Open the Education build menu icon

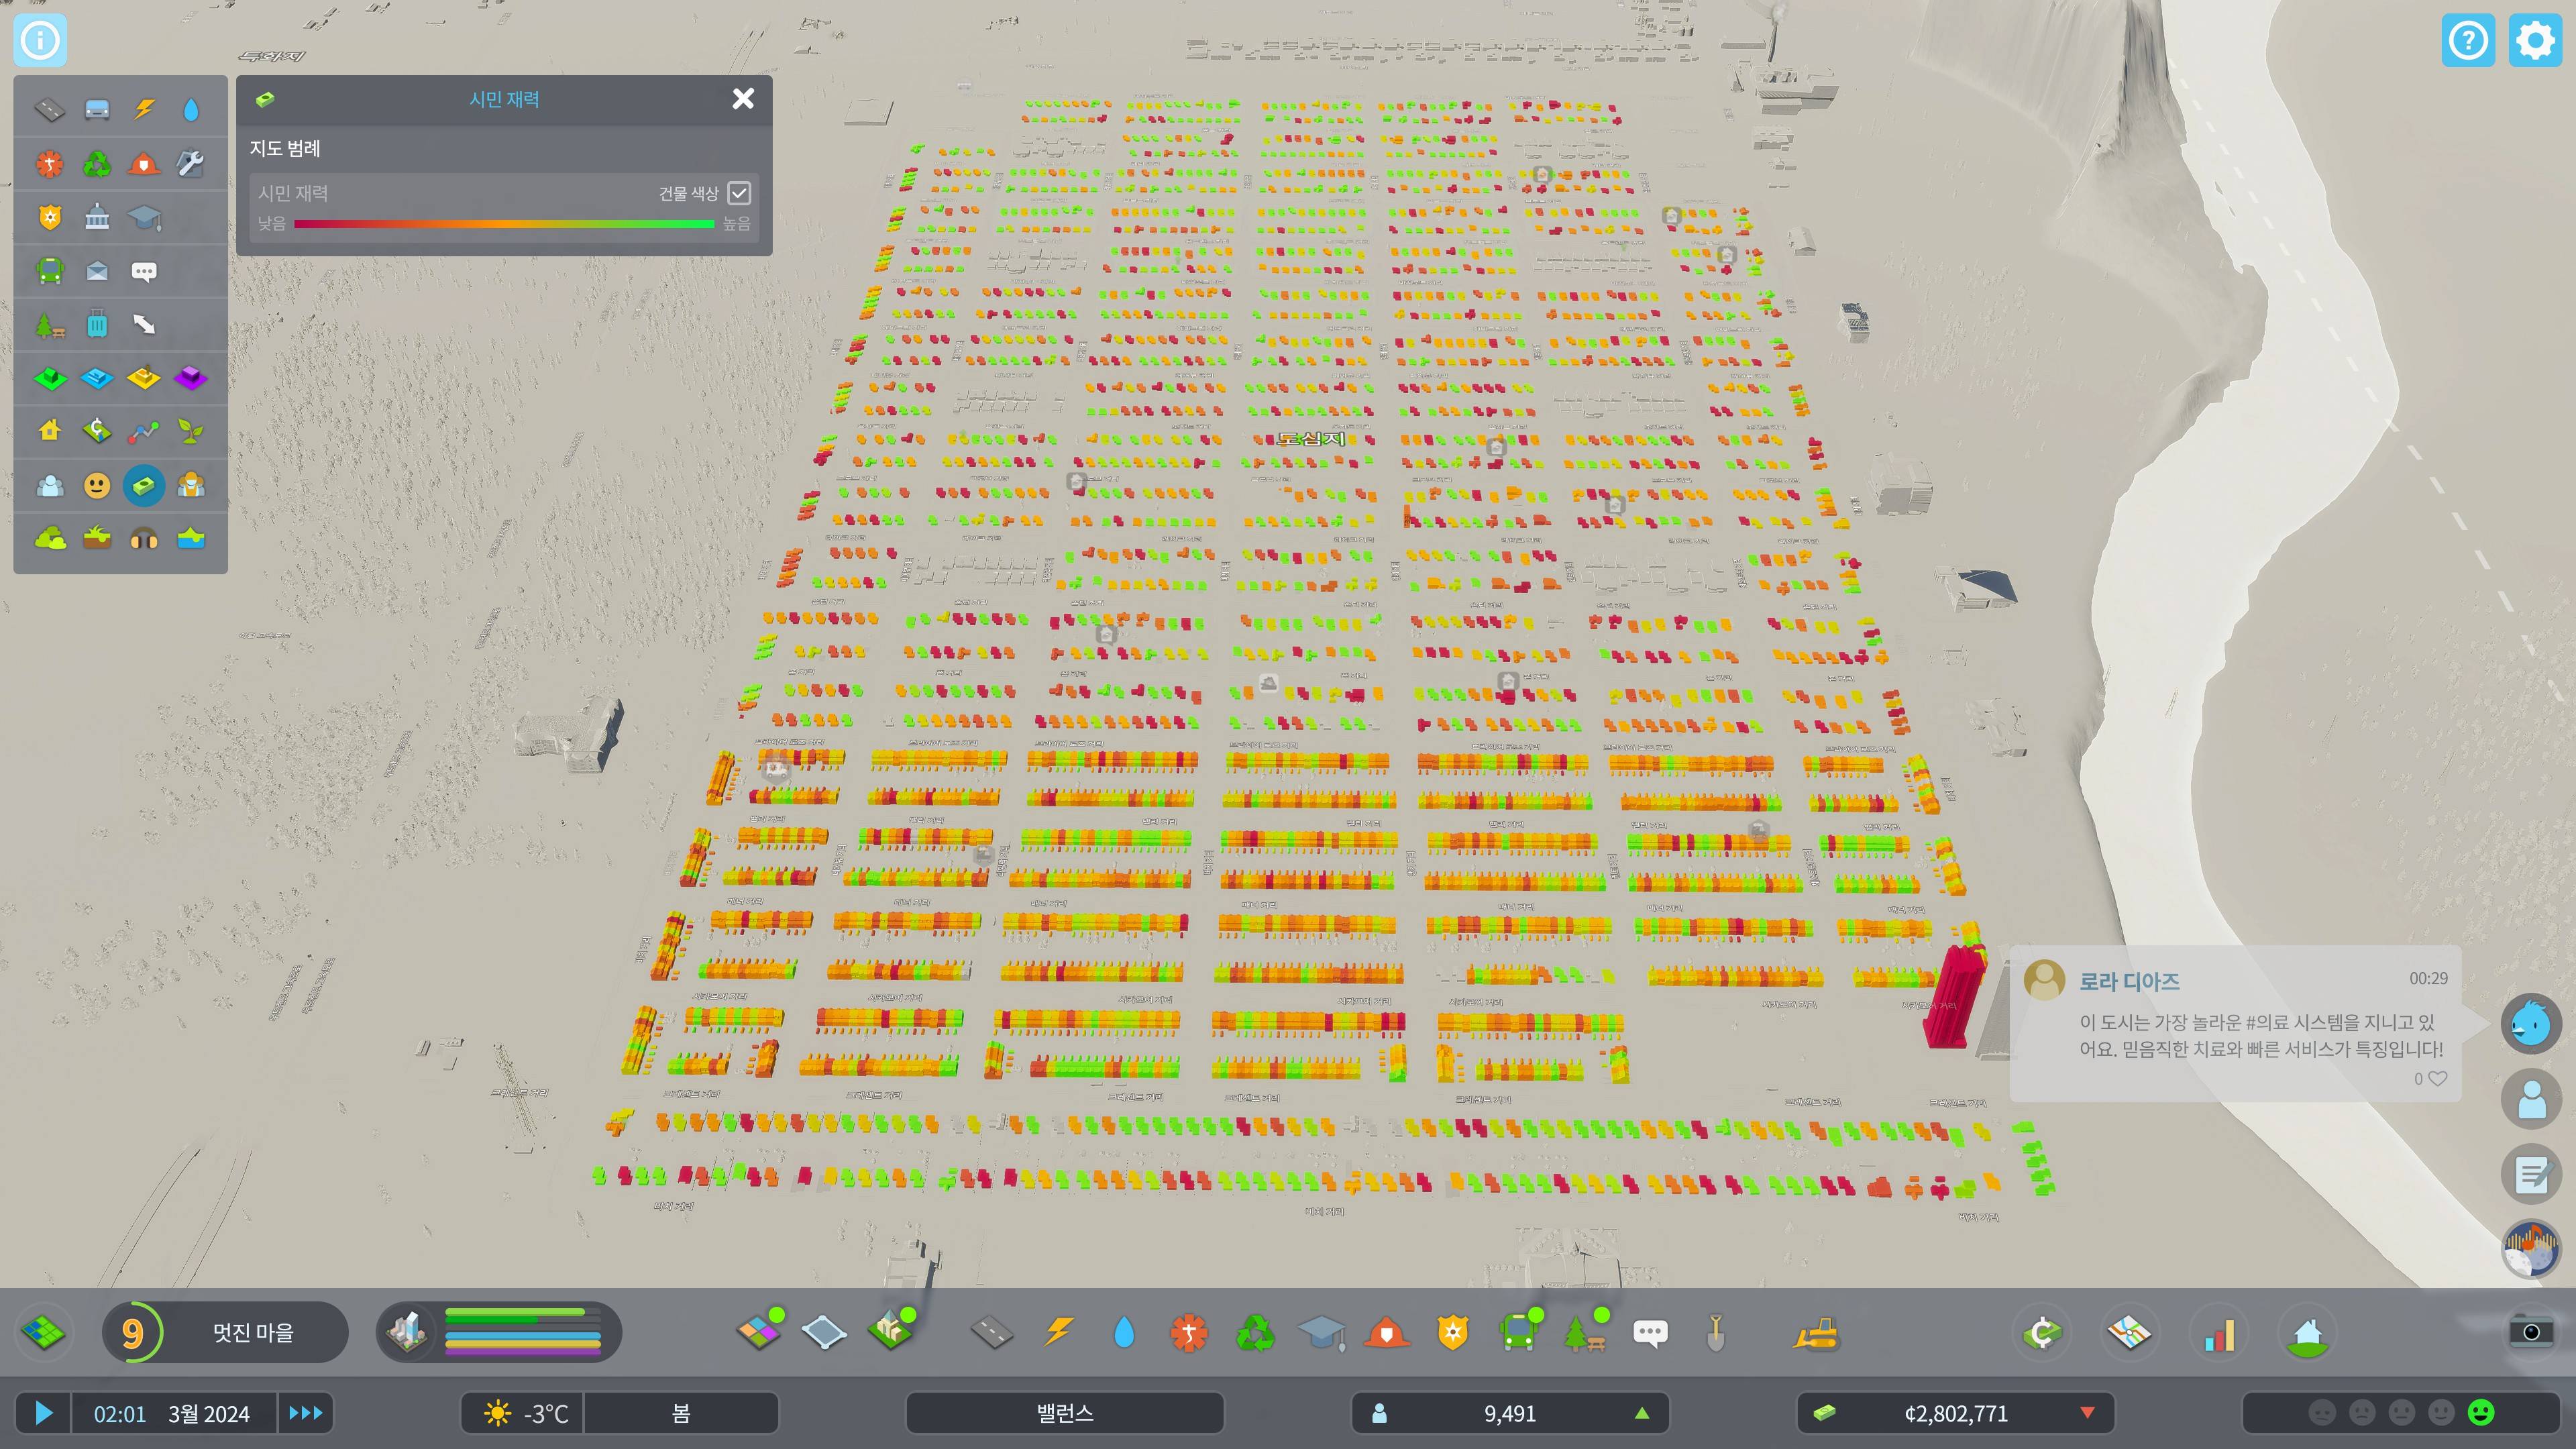1321,1333
